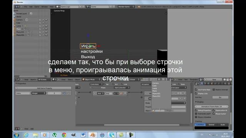This screenshot has height=138, width=246.
Task: Click Add Game Property button
Action: pyautogui.click(x=43, y=88)
